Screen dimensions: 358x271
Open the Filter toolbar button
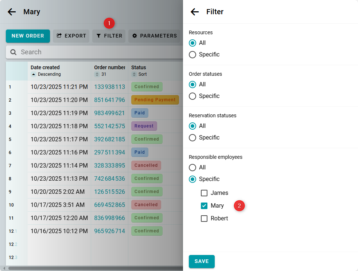[x=109, y=36]
